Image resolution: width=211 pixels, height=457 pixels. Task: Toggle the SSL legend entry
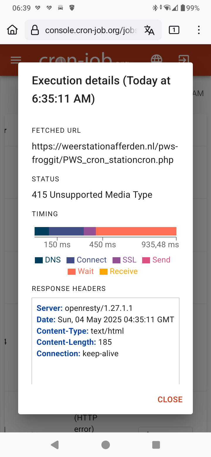point(125,260)
